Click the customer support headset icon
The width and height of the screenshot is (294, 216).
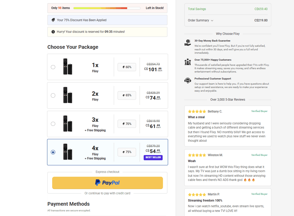(188, 81)
